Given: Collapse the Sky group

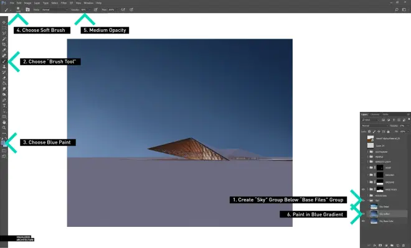Looking at the screenshot, I should click(368, 200).
